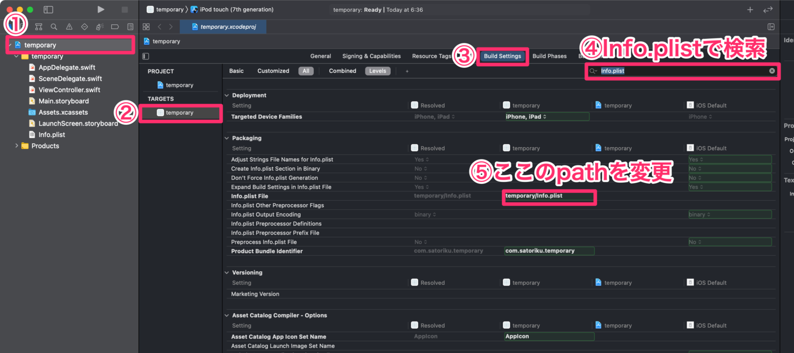Collapse the Packaging settings section

226,138
